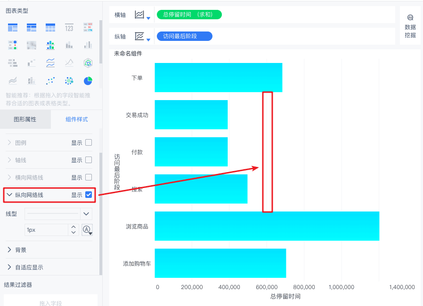
Task: Select the gray map chart type
Action: [32, 45]
